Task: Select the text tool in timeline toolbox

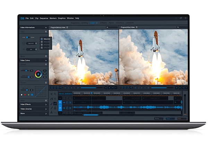Action: [51, 112]
